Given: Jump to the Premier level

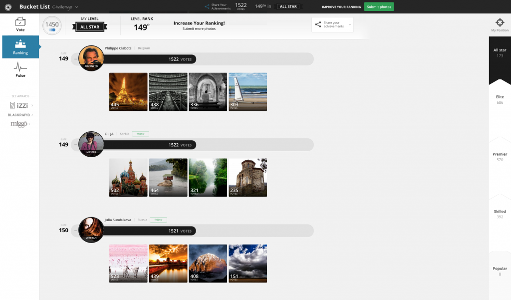Looking at the screenshot, I should (500, 157).
